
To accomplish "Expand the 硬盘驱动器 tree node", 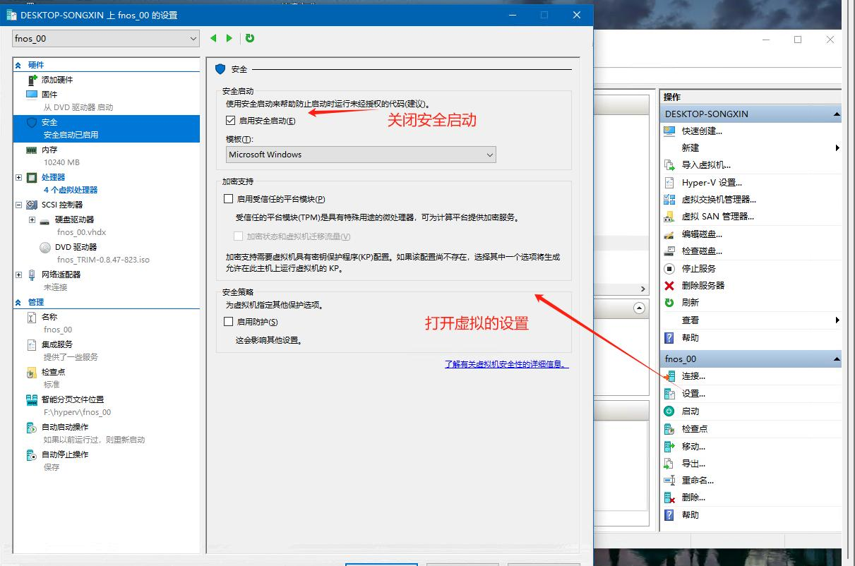I will [x=32, y=220].
